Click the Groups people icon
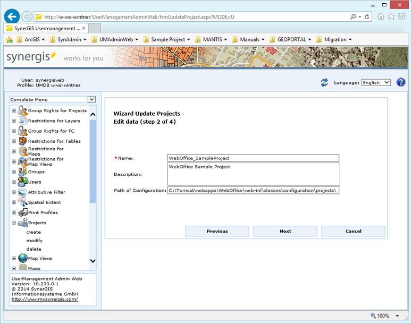 coord(23,172)
